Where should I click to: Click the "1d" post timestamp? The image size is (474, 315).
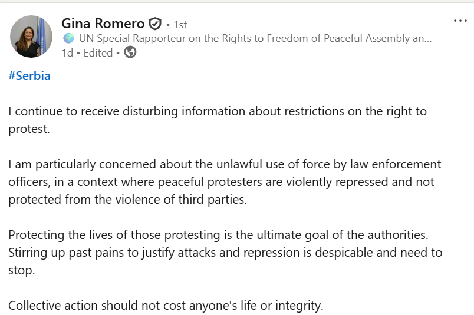pyautogui.click(x=67, y=52)
